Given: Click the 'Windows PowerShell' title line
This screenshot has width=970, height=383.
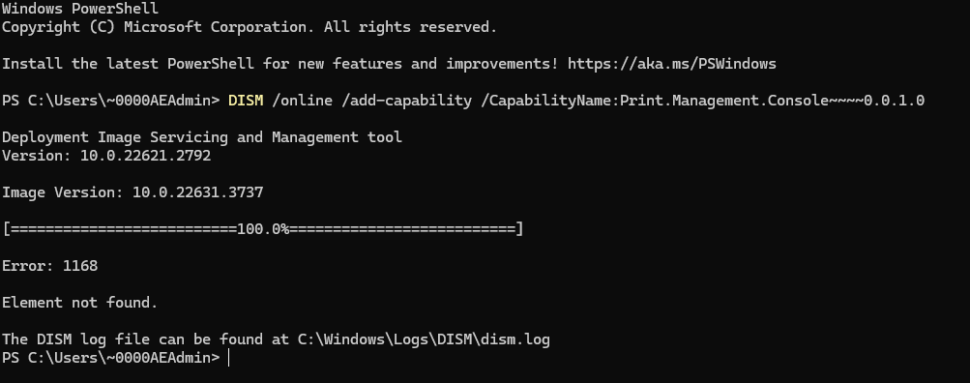Looking at the screenshot, I should (80, 9).
